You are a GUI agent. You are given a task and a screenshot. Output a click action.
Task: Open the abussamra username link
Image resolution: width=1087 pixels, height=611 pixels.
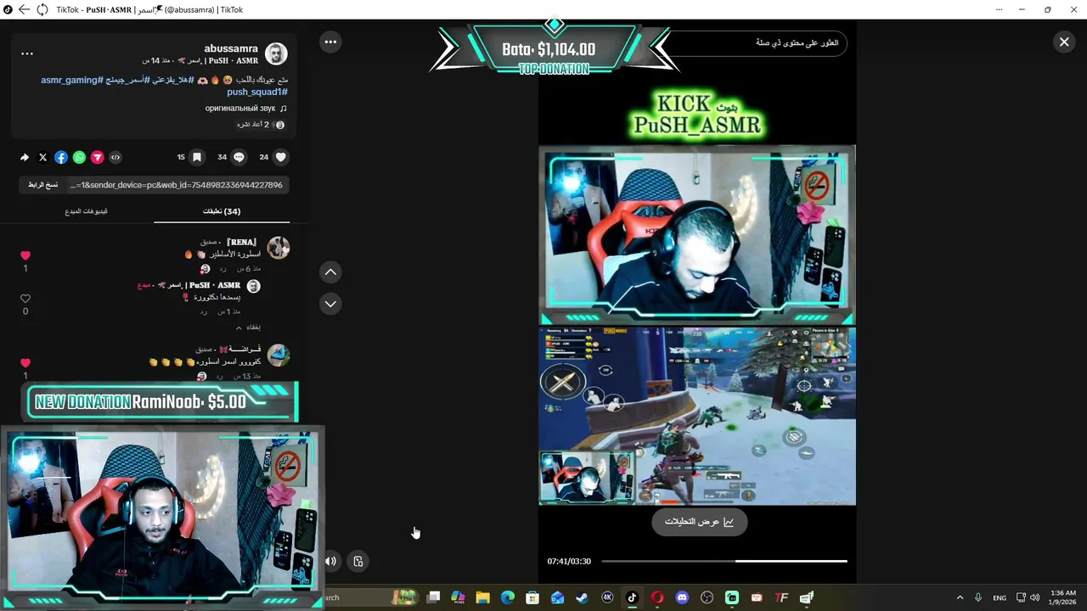pos(231,48)
